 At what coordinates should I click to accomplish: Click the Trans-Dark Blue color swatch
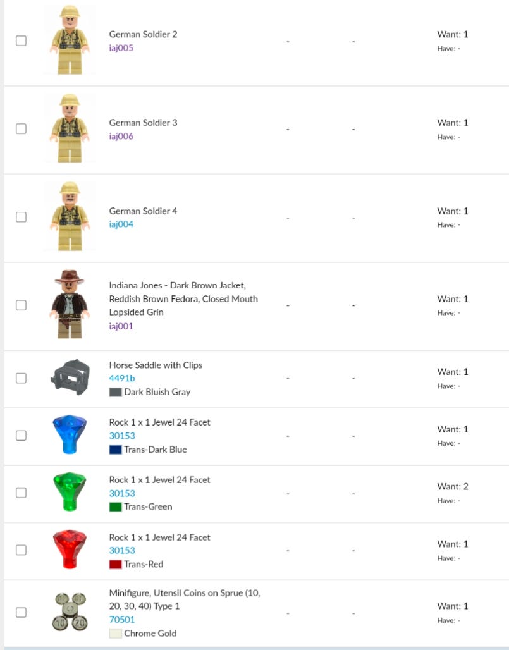tap(115, 450)
